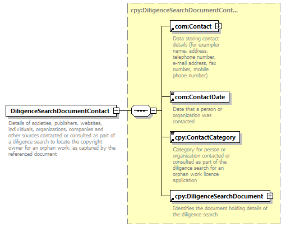Viewport: 286px width, 227px height.
Task: Click reference arrow icon on com:ContactDate
Action: (x=172, y=100)
